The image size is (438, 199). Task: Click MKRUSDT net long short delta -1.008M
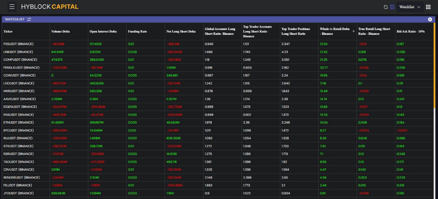172,91
